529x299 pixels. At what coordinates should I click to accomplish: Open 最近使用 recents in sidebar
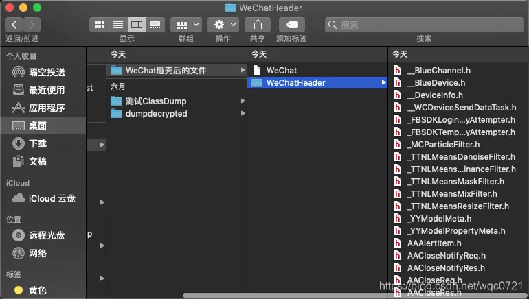pos(43,90)
